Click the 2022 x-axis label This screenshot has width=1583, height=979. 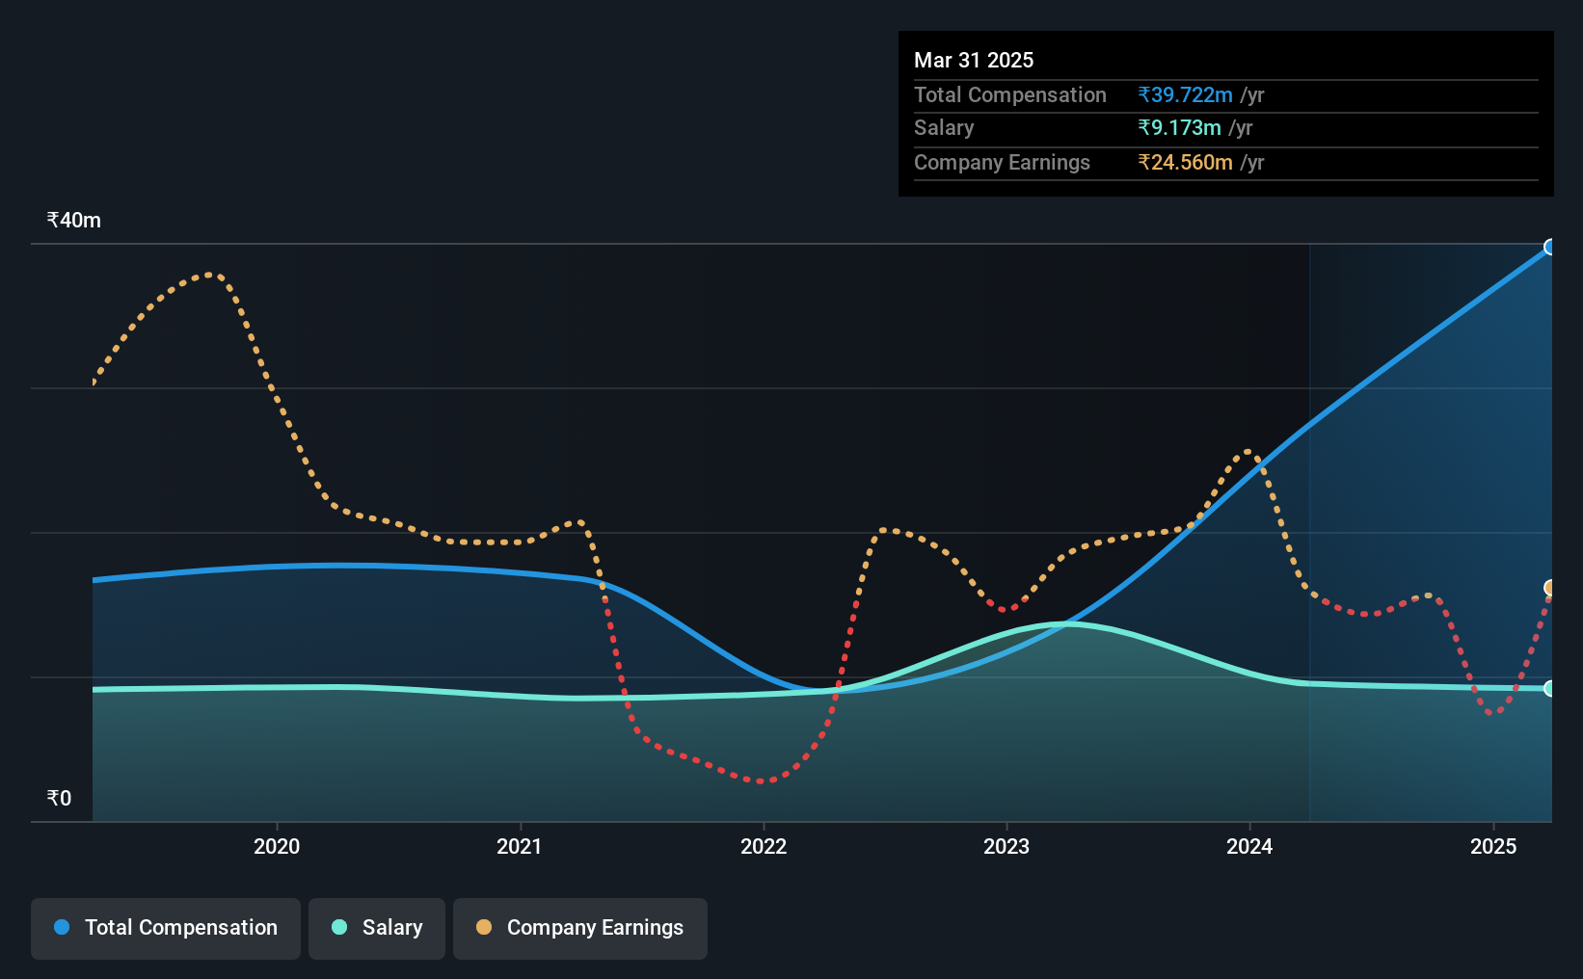[764, 846]
